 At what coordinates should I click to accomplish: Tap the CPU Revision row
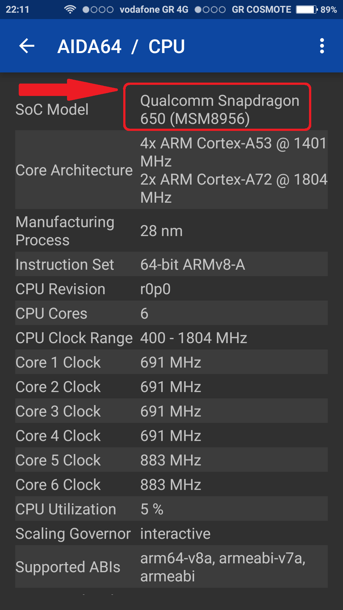pos(171,289)
